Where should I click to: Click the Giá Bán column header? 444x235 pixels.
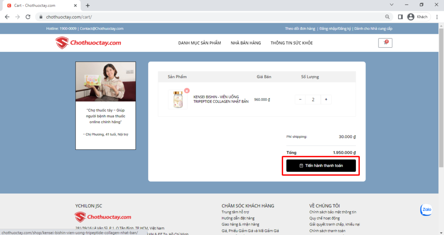pyautogui.click(x=264, y=77)
